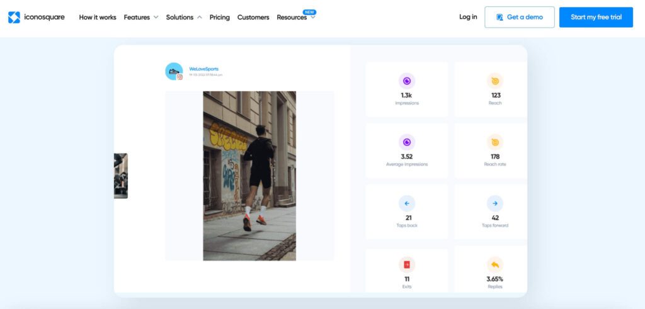Image resolution: width=645 pixels, height=309 pixels.
Task: Click the Taps back arrow icon
Action: [407, 203]
